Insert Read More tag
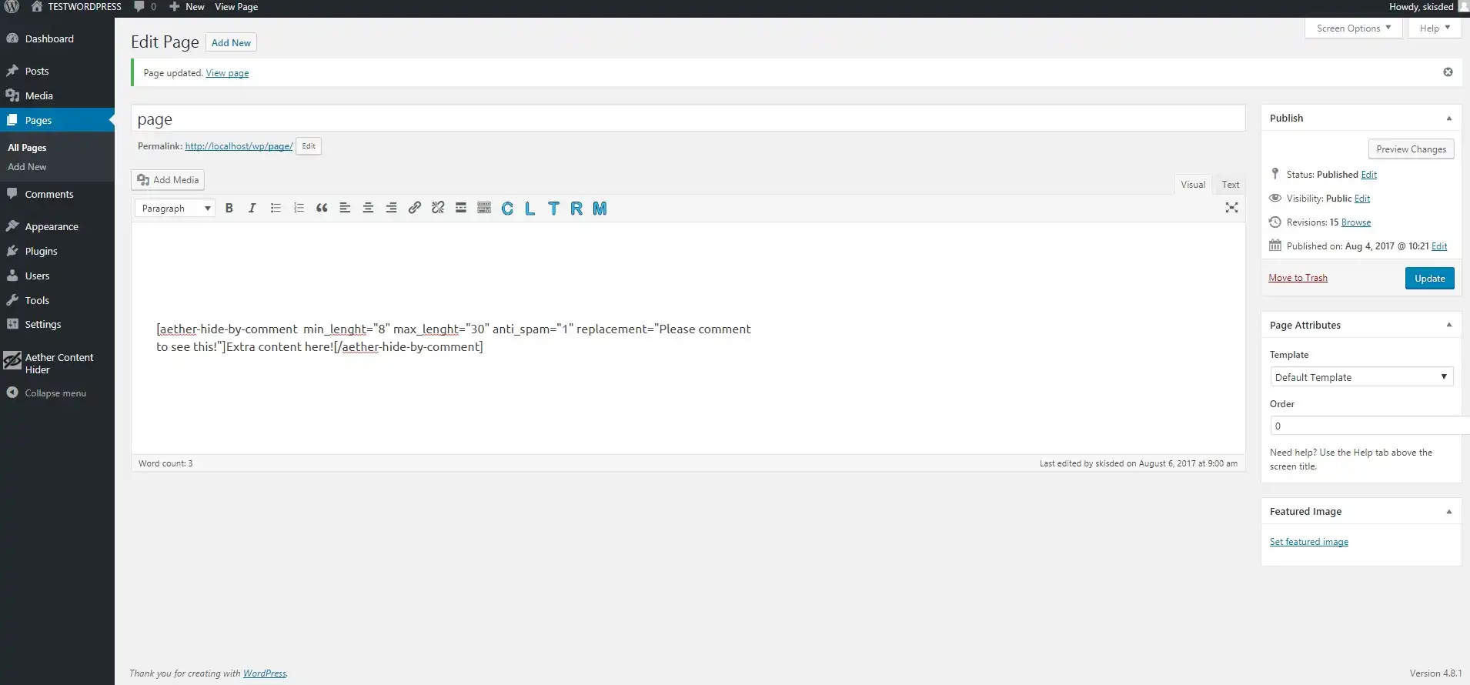 [x=461, y=208]
